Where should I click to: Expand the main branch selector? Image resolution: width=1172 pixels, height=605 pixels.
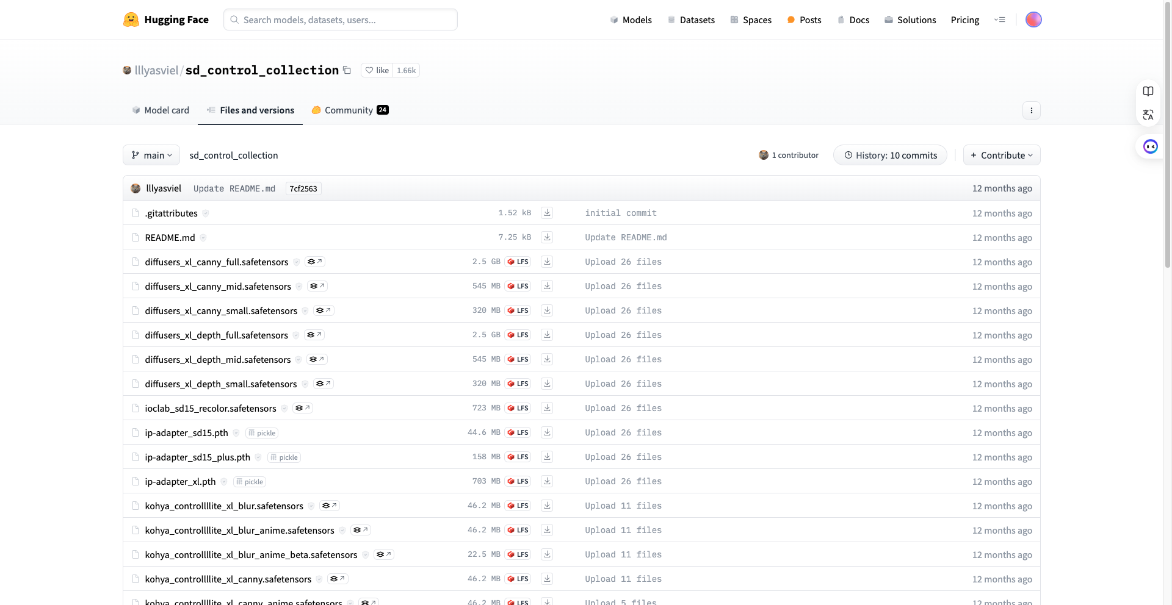click(151, 155)
